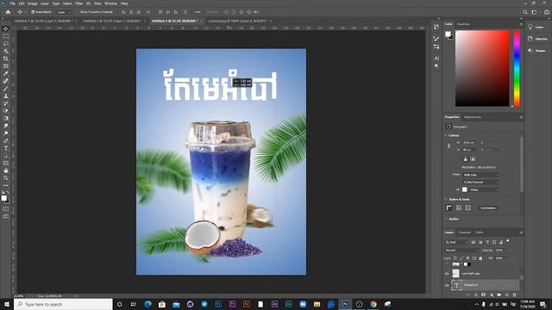Click the Type here to search box
This screenshot has width=552, height=310.
click(x=63, y=304)
